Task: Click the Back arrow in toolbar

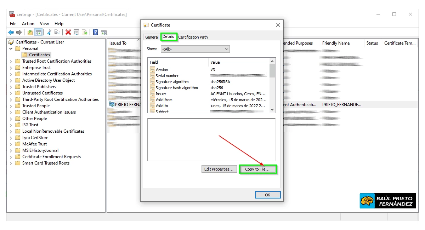Action: point(11,33)
